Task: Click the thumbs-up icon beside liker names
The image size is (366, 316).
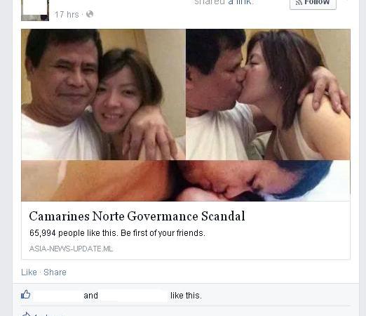Action: coord(26,294)
